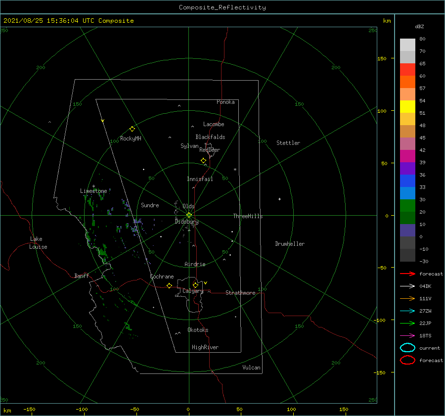This screenshot has height=416, width=445.
Task: Click the yellow diamond marker near RedDeer
Action: click(x=204, y=161)
